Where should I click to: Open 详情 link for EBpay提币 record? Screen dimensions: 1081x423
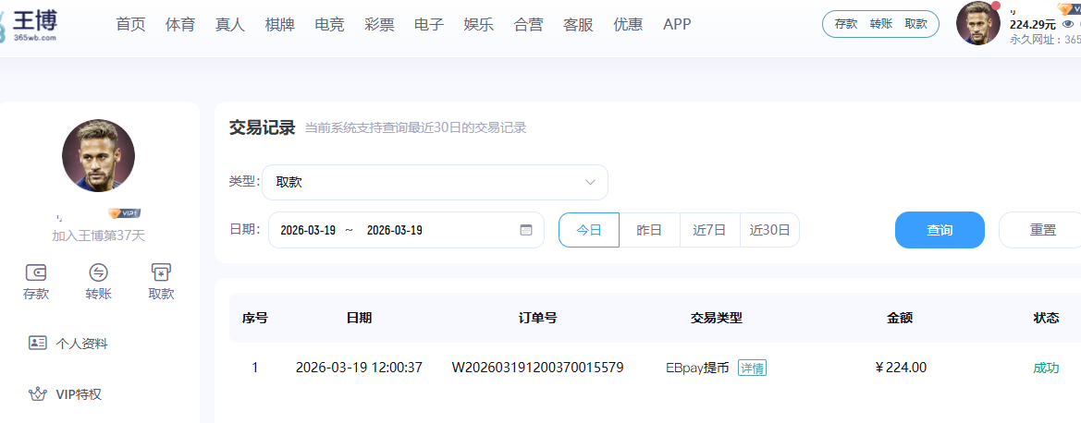752,368
